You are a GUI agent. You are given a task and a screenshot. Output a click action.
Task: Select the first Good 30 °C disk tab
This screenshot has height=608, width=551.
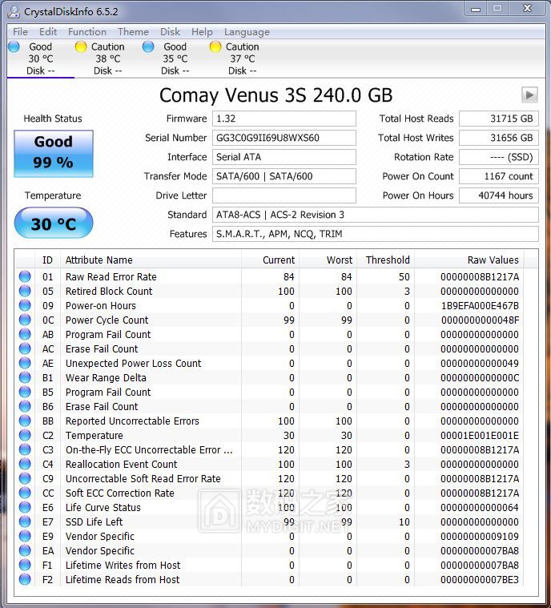[40, 58]
